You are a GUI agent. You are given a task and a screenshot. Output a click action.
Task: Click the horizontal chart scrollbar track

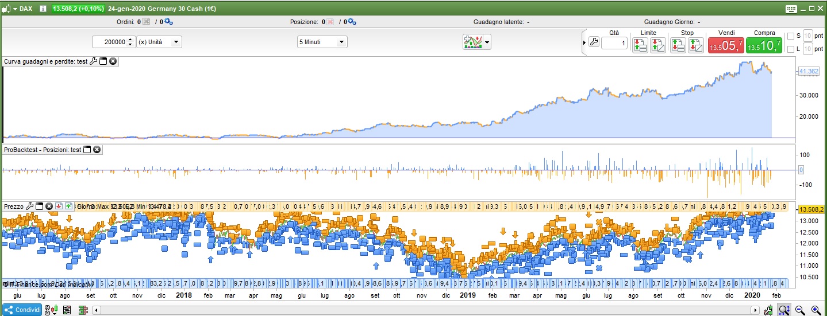426,310
